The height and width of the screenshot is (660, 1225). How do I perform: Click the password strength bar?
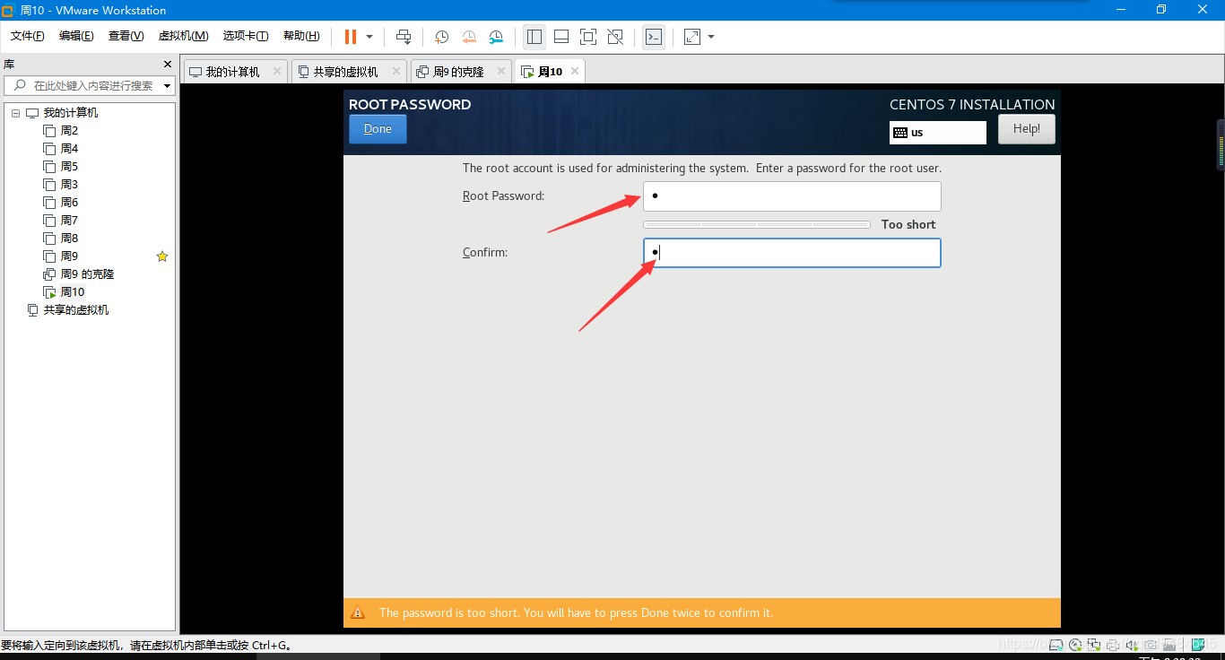[757, 224]
